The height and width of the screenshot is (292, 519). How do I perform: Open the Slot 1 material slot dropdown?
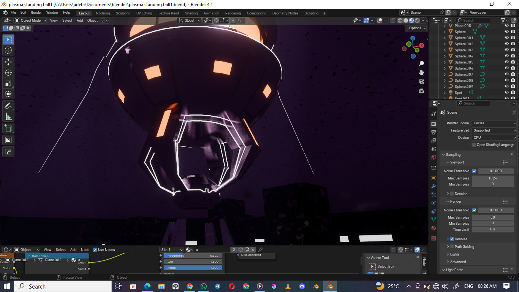coord(171,250)
